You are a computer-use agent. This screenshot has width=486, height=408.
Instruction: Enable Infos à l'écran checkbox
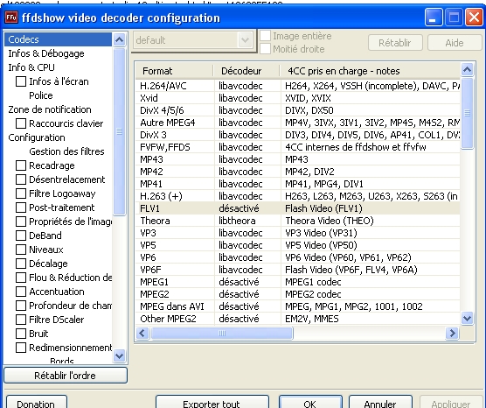coord(21,81)
